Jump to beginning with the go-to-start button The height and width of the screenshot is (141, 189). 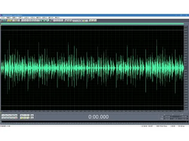click(3, 118)
